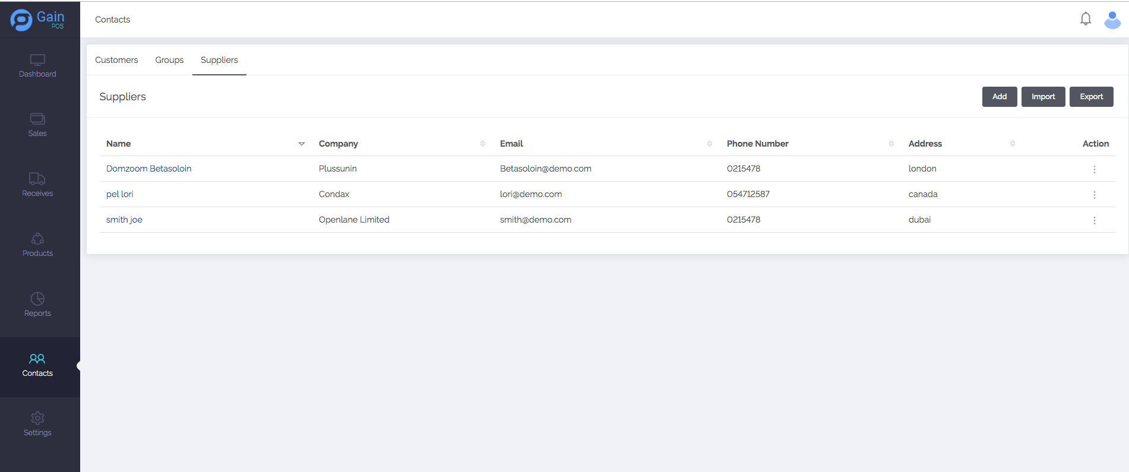
Task: Open the user profile avatar
Action: point(1112,20)
